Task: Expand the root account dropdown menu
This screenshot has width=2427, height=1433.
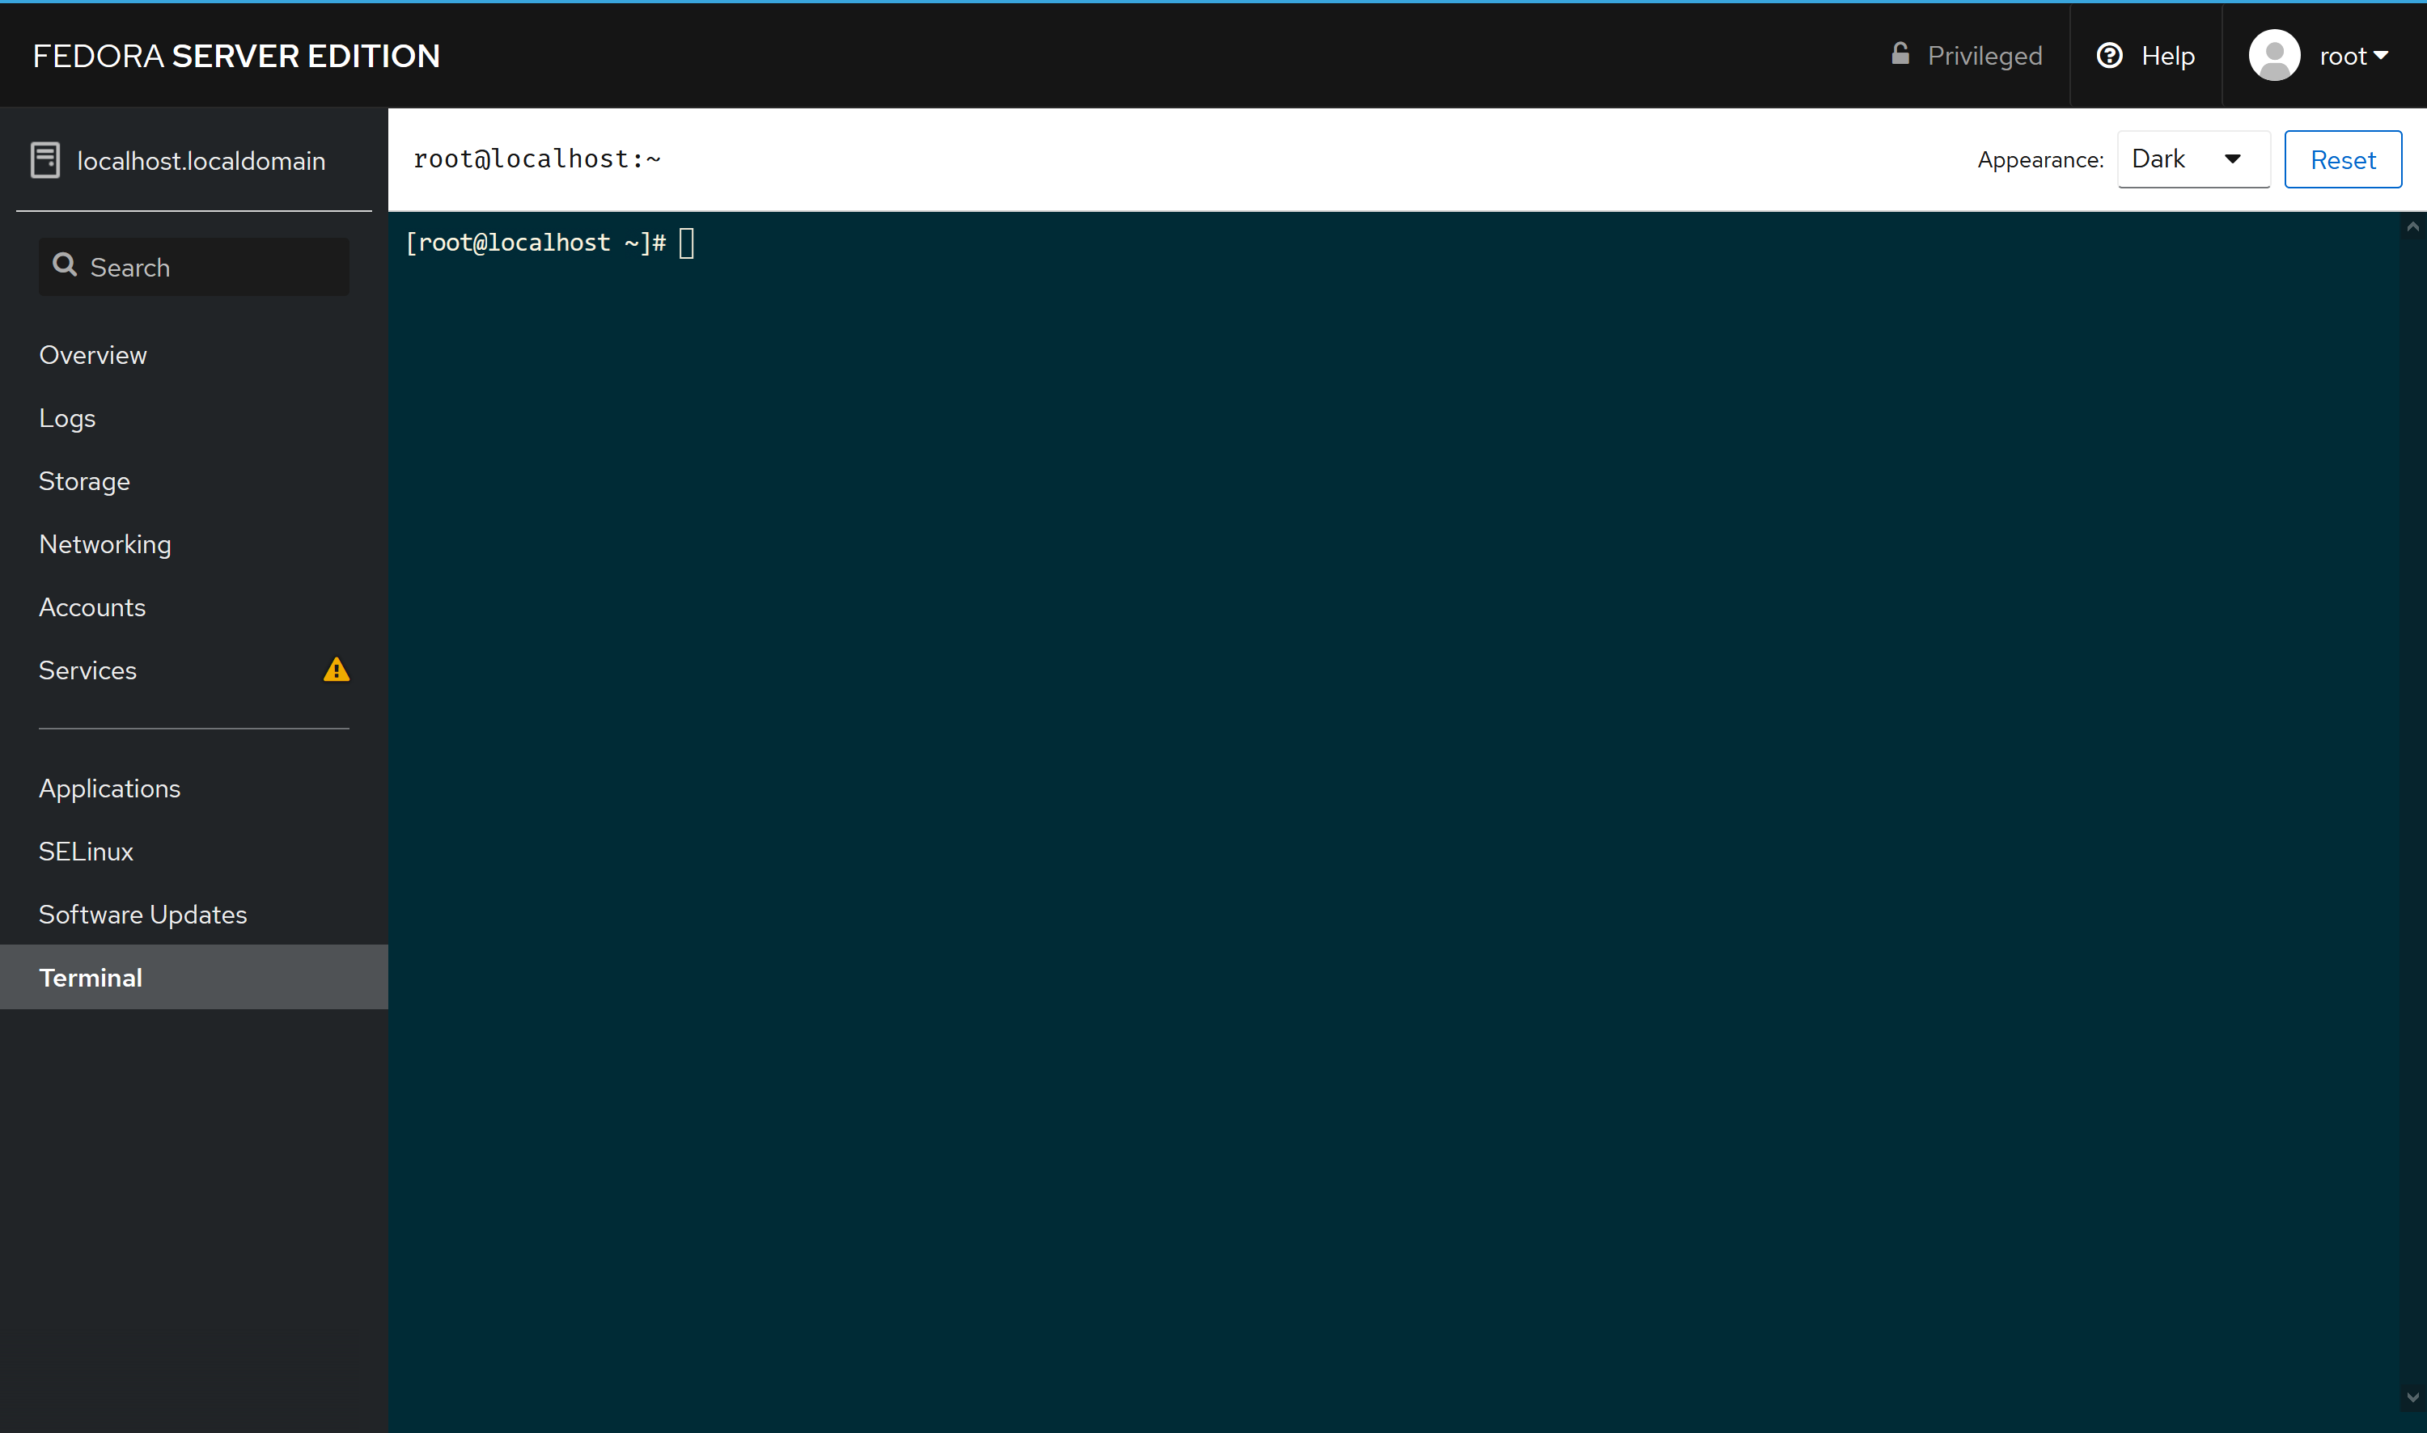Action: tap(2353, 55)
